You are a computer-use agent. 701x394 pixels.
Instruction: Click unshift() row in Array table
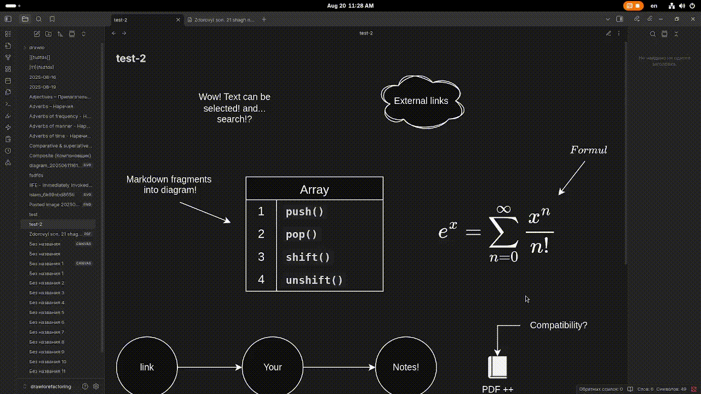314,280
